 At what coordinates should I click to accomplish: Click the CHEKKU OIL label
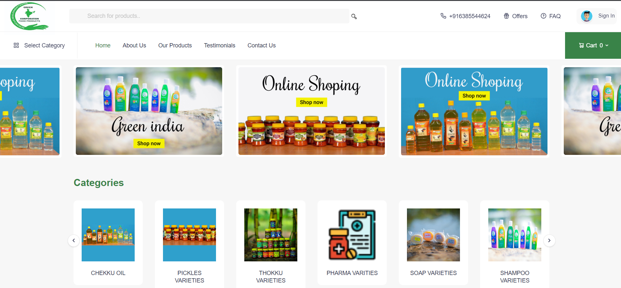point(108,273)
